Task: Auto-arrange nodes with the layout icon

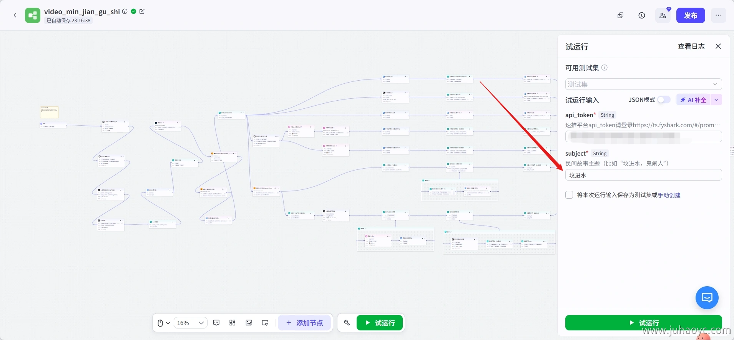Action: (232, 323)
